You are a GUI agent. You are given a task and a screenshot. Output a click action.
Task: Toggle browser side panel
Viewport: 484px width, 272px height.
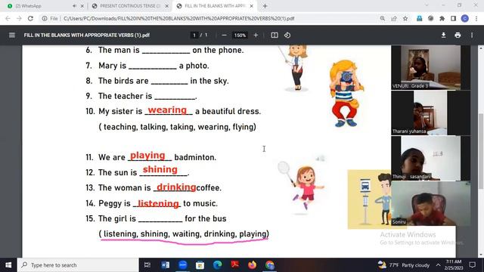pyautogui.click(x=453, y=18)
